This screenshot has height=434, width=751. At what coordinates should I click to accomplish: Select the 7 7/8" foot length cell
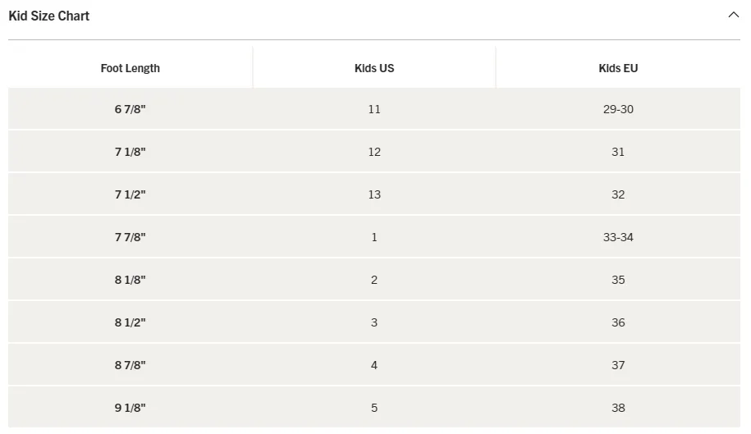pyautogui.click(x=130, y=237)
